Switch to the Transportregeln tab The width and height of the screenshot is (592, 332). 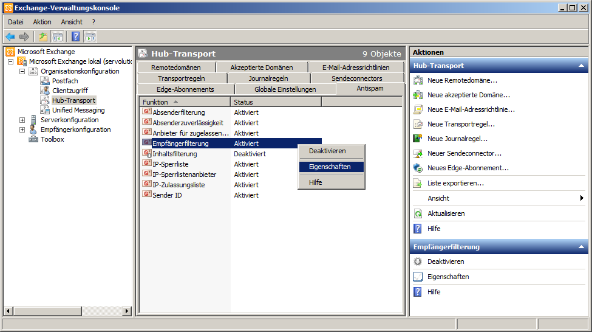[x=182, y=78]
